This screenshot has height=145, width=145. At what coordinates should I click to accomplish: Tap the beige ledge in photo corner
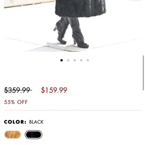click(28, 3)
